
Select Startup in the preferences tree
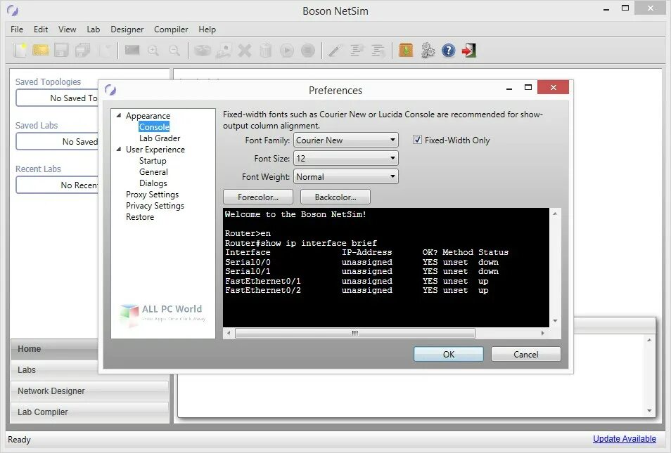(153, 161)
